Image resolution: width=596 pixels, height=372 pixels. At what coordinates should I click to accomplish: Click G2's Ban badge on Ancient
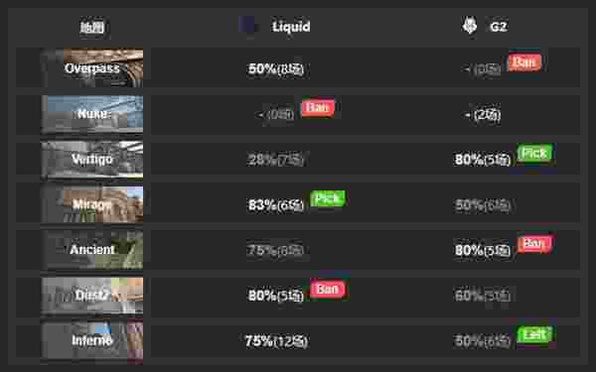534,244
